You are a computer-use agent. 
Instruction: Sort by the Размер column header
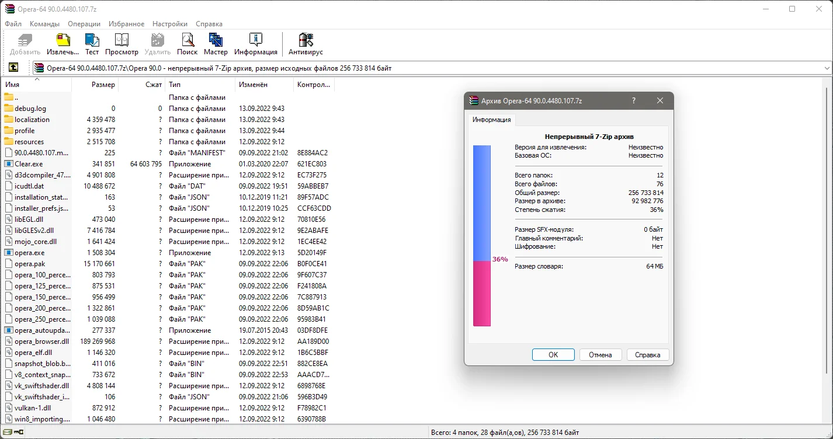(95, 85)
